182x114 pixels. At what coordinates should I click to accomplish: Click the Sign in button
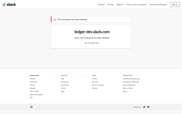pyautogui.click(x=175, y=5)
